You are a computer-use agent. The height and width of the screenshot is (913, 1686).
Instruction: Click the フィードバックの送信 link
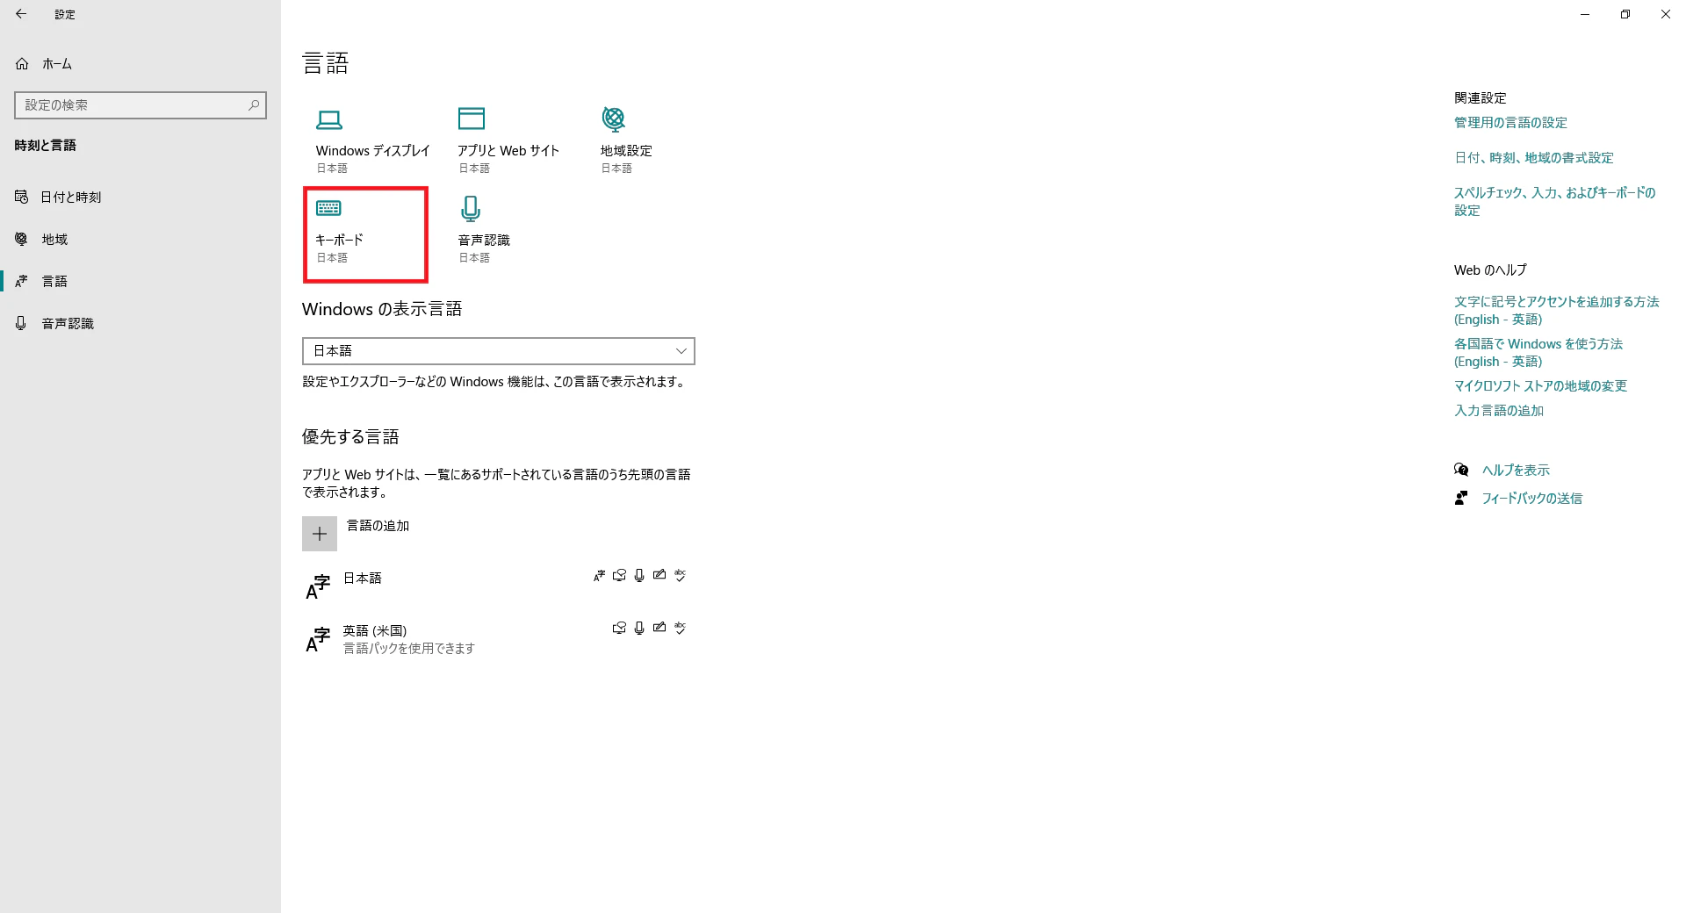point(1531,499)
